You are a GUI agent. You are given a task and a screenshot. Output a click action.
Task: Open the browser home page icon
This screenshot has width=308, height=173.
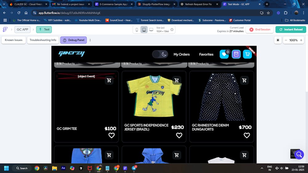pyautogui.click(x=26, y=13)
